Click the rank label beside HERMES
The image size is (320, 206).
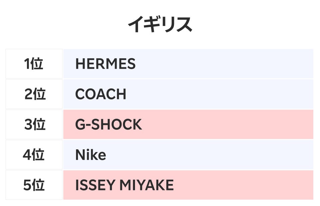34,64
